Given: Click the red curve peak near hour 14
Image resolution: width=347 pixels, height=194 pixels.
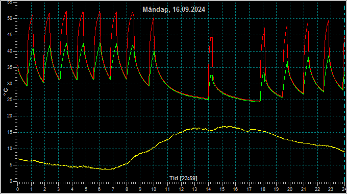Looking at the screenshot, I should [212, 30].
